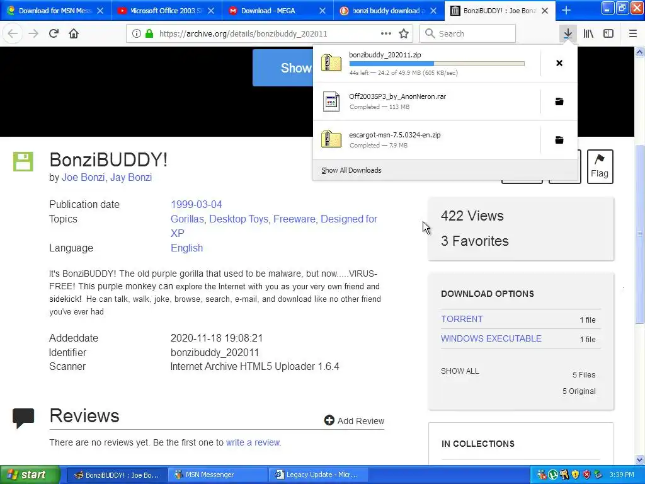Click the red shield security tray icon
This screenshot has height=484, width=645.
tap(586, 475)
